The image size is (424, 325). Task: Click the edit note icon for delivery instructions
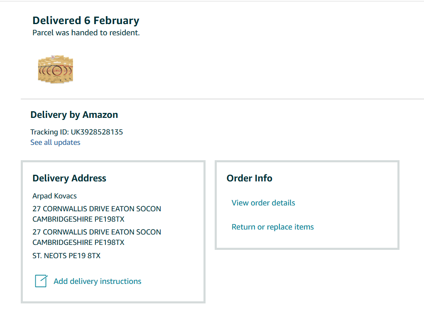(41, 281)
